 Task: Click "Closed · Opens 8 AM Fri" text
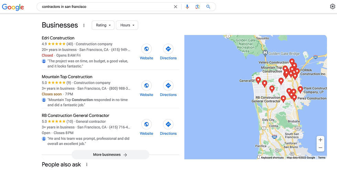pyautogui.click(x=61, y=55)
